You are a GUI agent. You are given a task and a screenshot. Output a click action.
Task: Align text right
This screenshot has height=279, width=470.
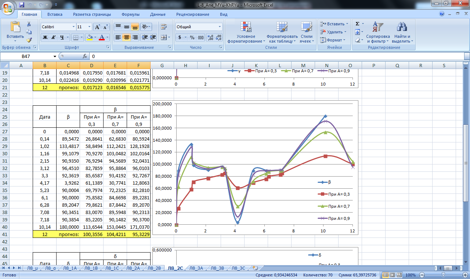(135, 37)
